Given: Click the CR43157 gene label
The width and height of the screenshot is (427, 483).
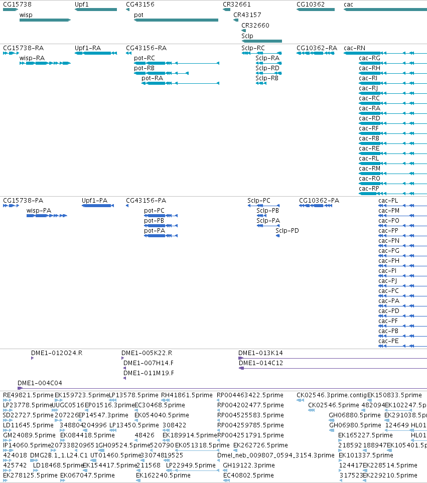Looking at the screenshot, I should [x=247, y=15].
